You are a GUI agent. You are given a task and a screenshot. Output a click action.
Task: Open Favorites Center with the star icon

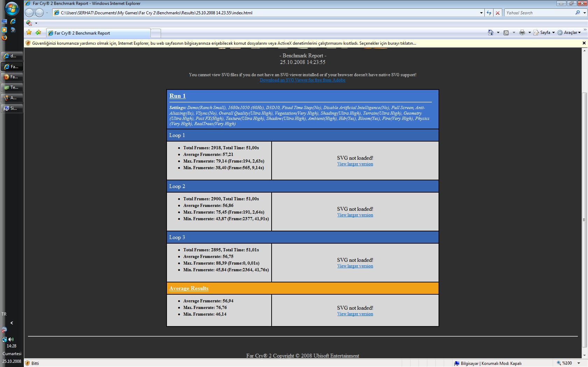tap(29, 33)
